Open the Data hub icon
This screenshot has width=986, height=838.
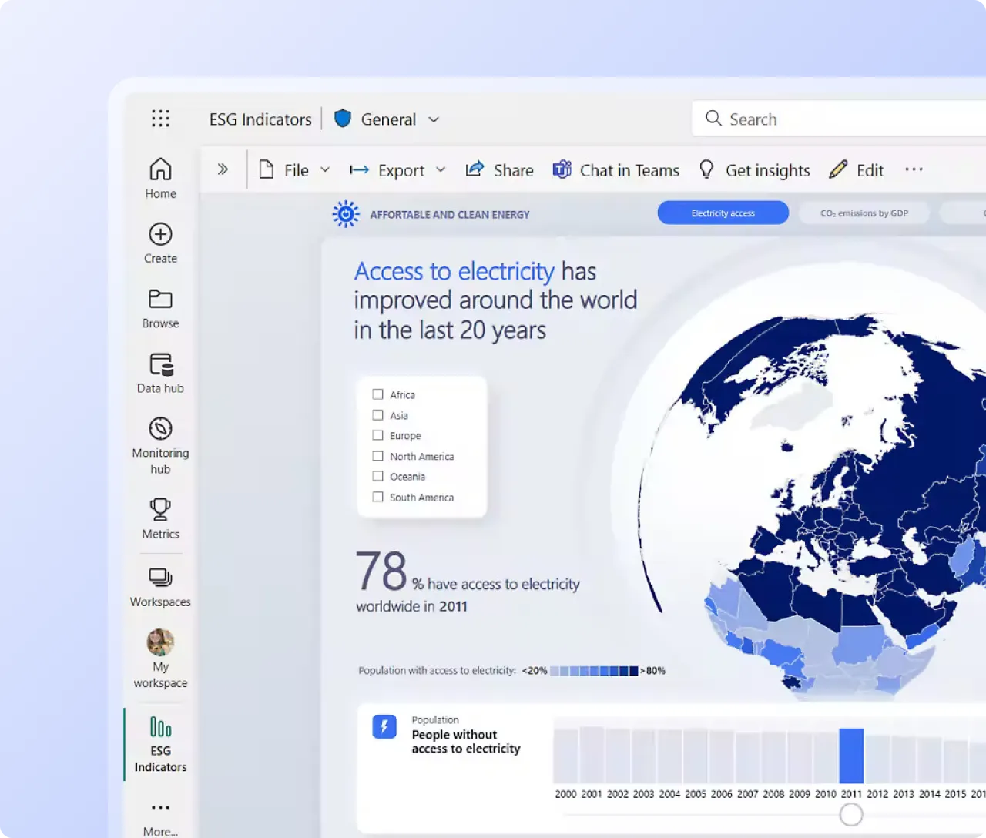pyautogui.click(x=161, y=364)
